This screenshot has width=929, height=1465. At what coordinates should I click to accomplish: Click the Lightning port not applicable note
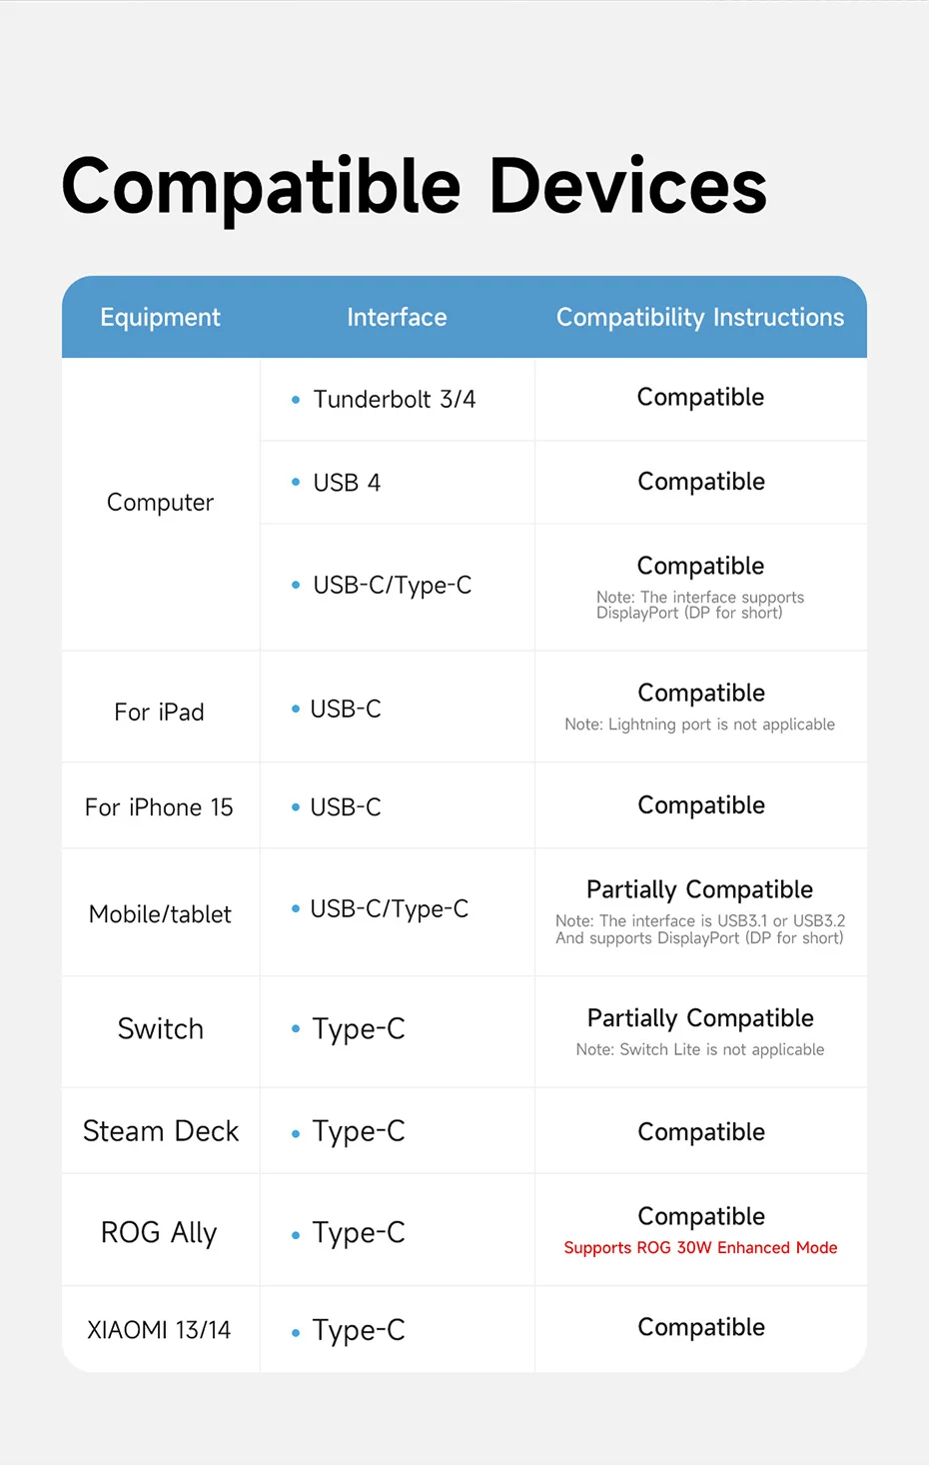click(x=699, y=725)
